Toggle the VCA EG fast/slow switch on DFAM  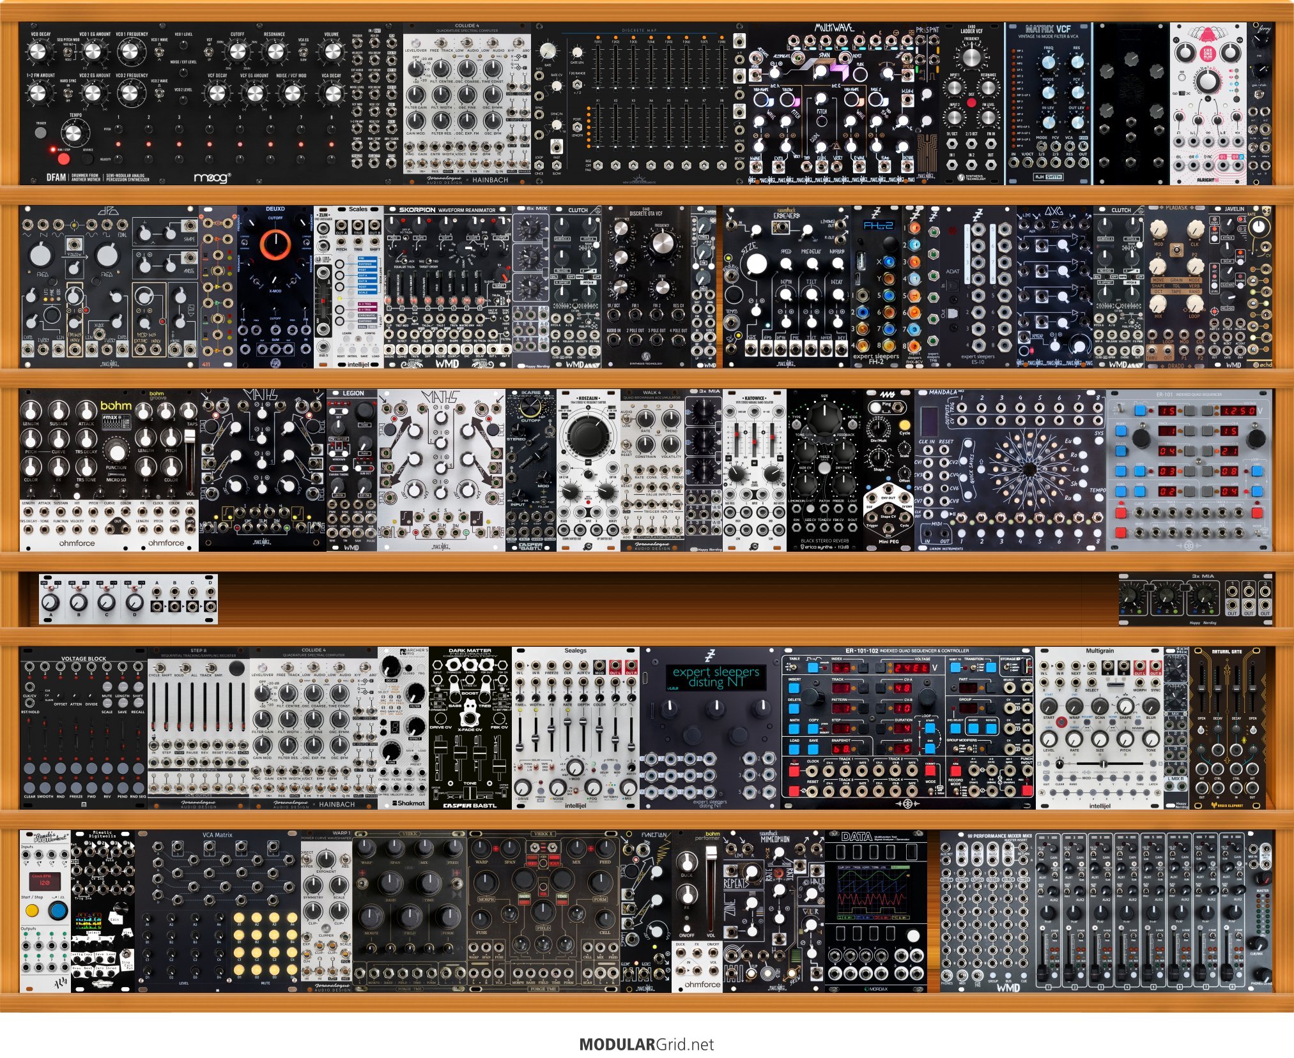[x=303, y=52]
